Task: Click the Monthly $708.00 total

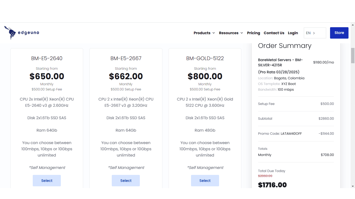Action: pyautogui.click(x=327, y=155)
